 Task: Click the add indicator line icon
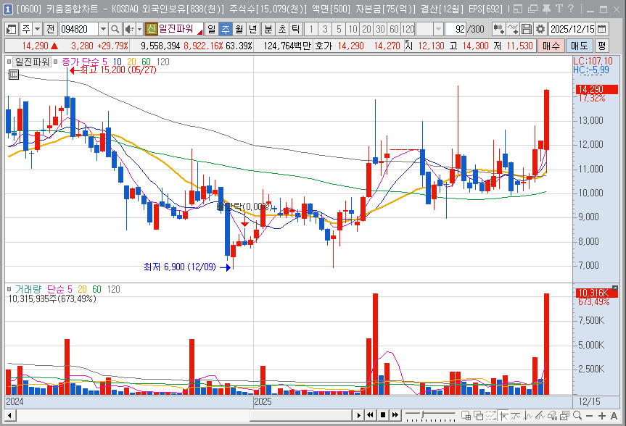513,29
